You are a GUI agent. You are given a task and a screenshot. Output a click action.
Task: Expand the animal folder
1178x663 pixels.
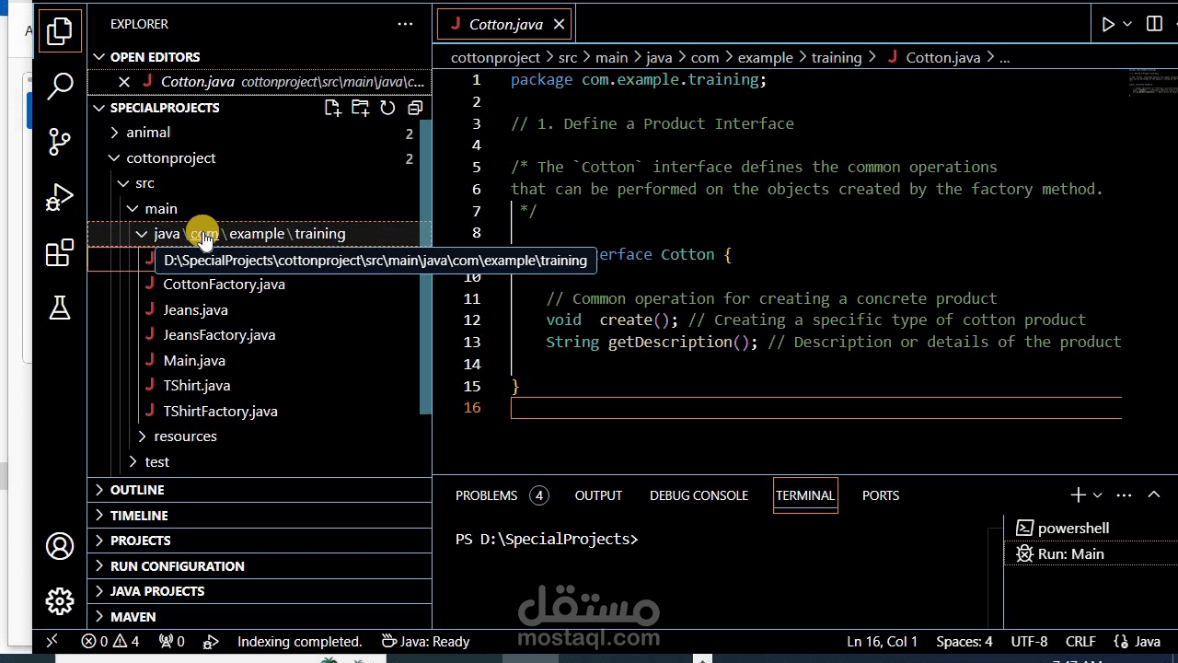click(x=260, y=133)
